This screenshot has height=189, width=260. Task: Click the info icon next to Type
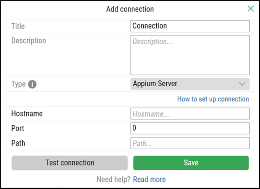tap(32, 84)
